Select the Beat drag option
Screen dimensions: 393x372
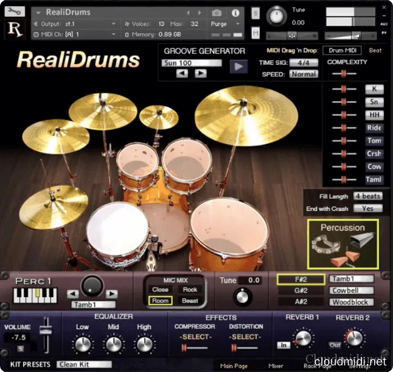[375, 50]
